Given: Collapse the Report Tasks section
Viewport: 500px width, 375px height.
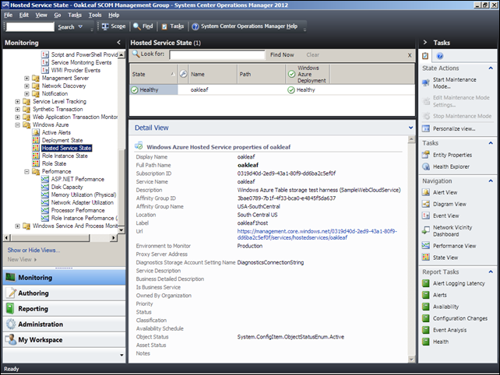Looking at the screenshot, I should 491,272.
